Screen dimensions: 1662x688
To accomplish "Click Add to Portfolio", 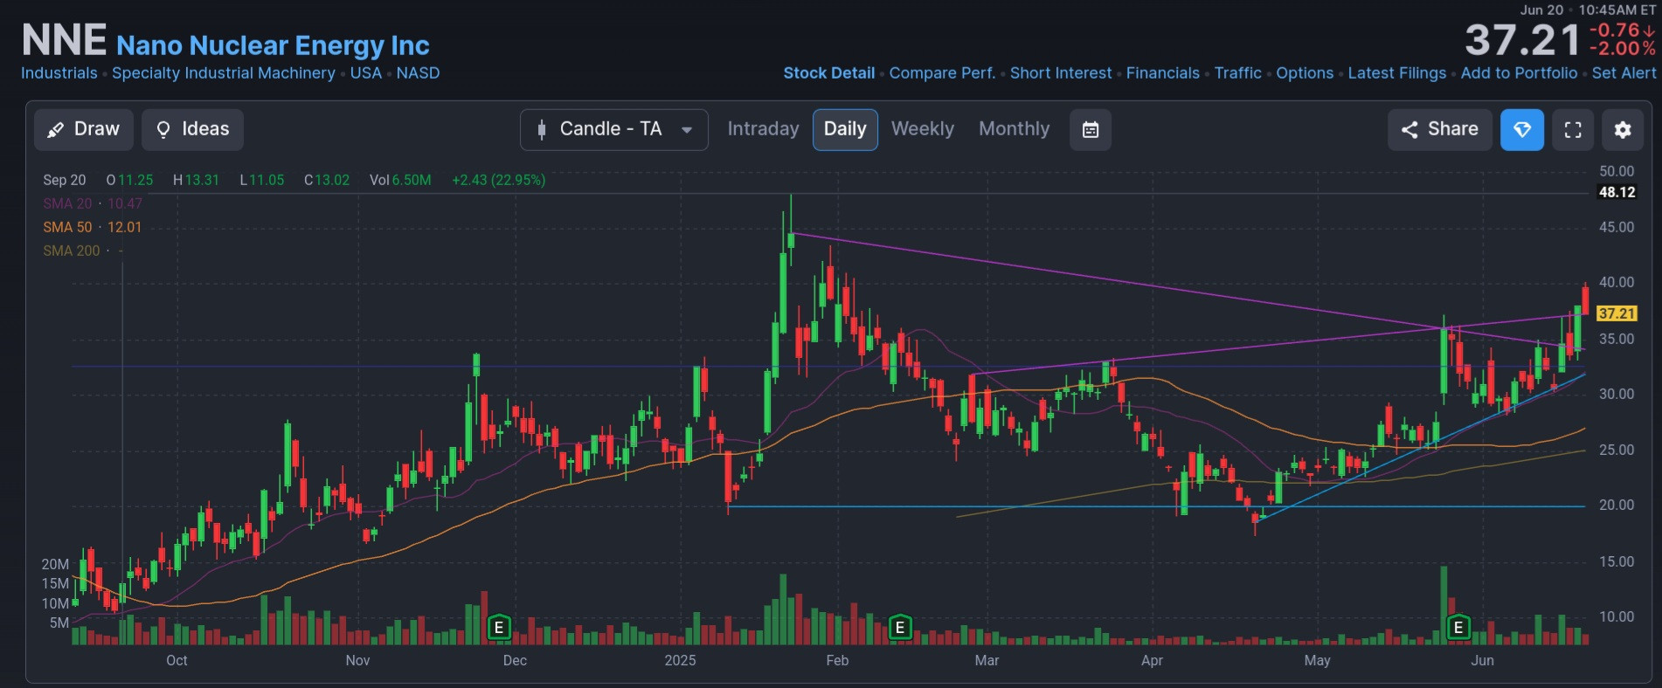I will coord(1520,73).
